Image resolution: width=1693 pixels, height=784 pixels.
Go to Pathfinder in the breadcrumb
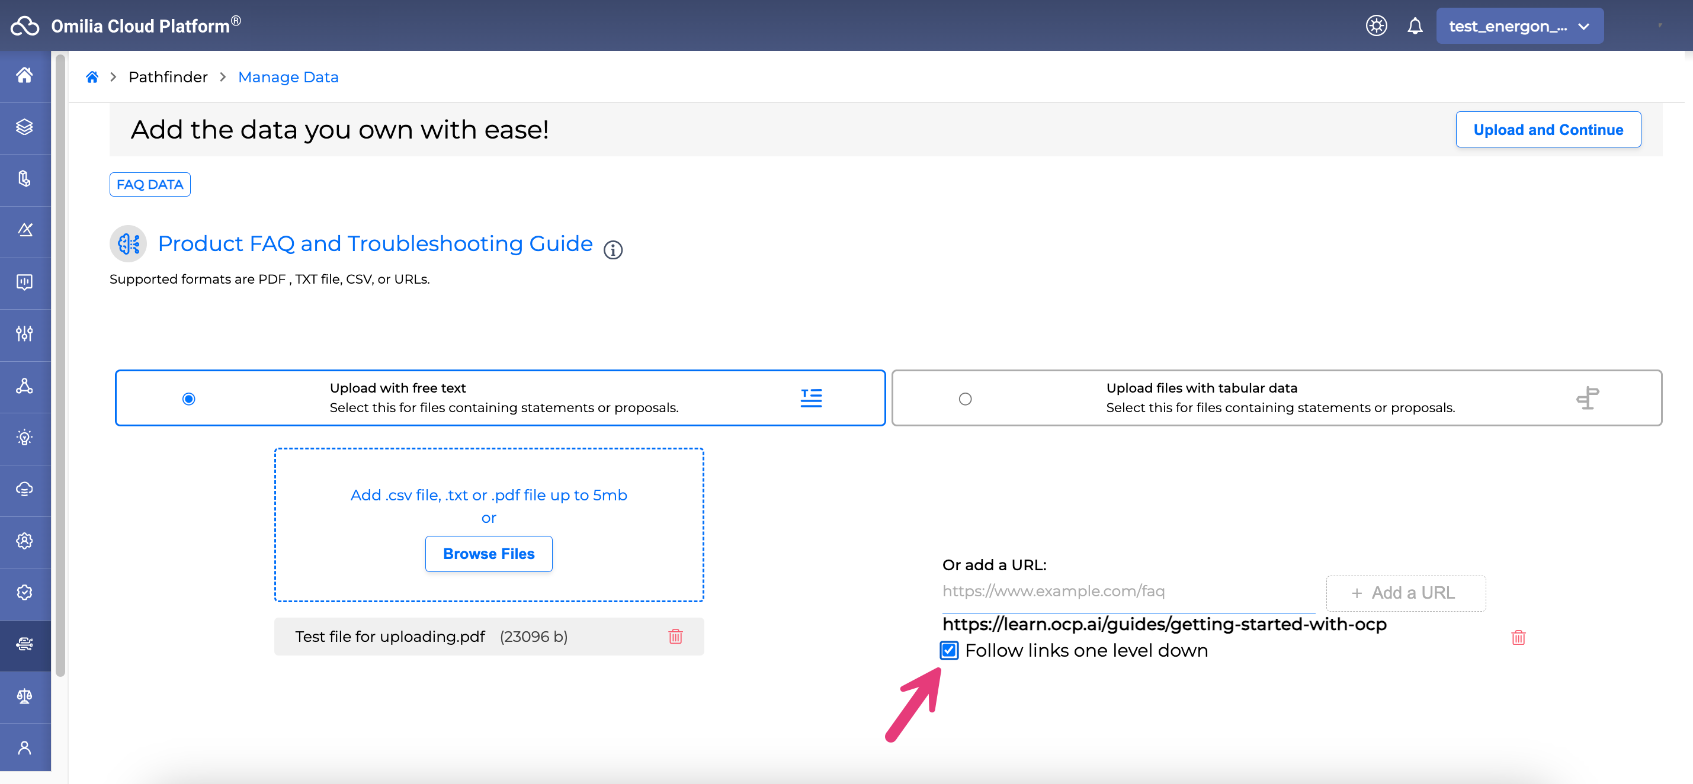point(168,77)
